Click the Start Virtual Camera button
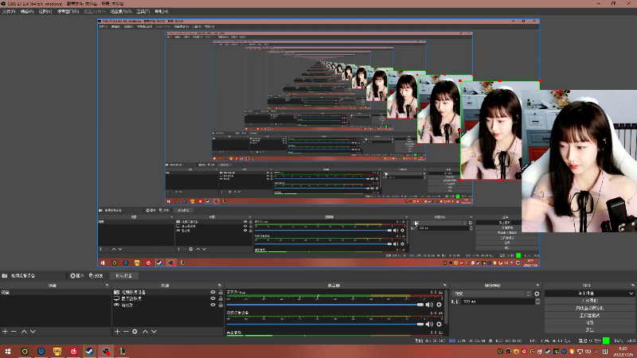 [x=589, y=308]
